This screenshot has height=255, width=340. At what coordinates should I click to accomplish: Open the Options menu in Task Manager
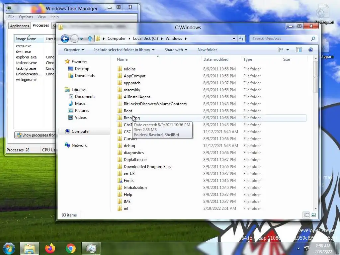[26, 17]
